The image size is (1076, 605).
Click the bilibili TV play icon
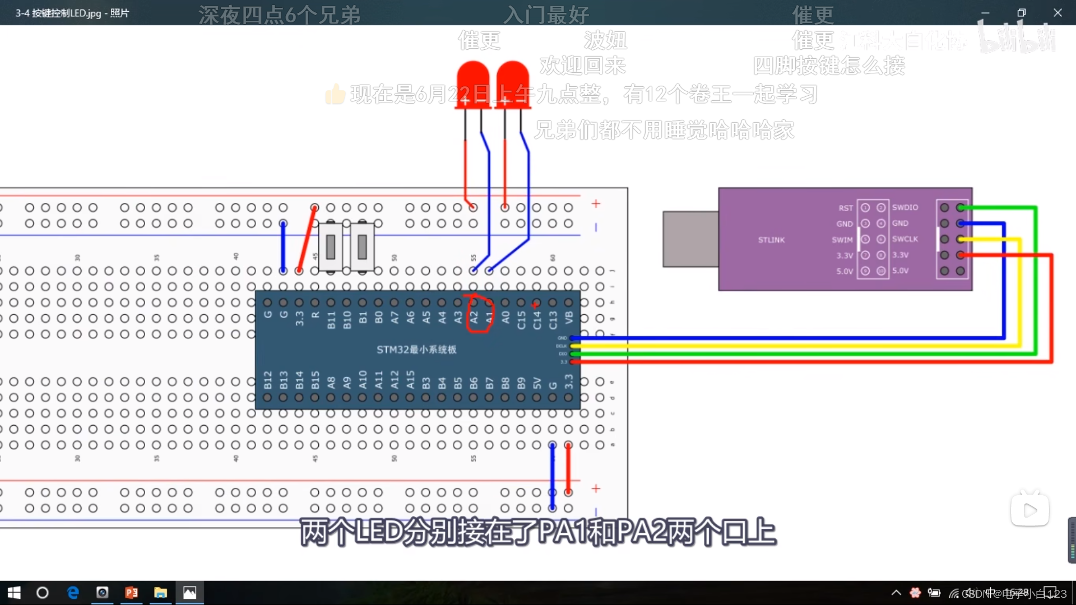click(x=1029, y=510)
